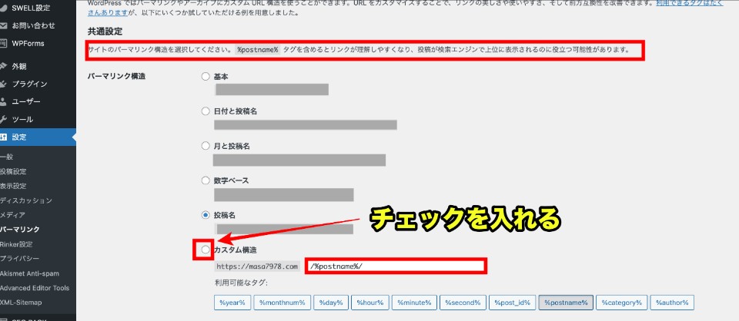Click the お問い合わせ envelope icon
739x321 pixels.
pos(3,25)
